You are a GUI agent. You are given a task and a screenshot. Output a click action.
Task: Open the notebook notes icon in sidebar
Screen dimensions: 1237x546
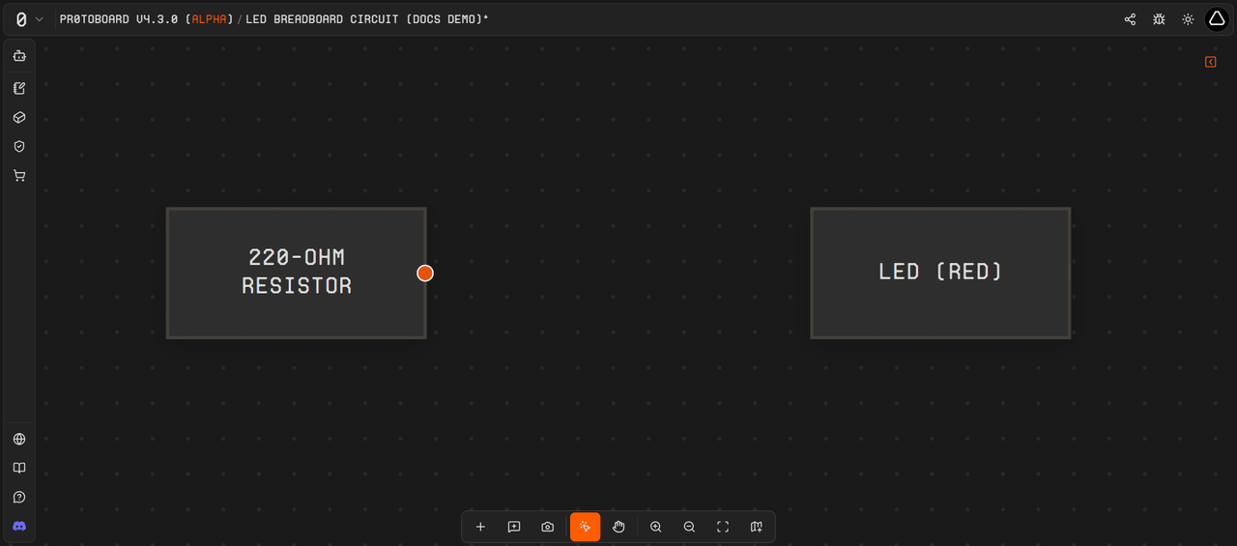coord(19,88)
